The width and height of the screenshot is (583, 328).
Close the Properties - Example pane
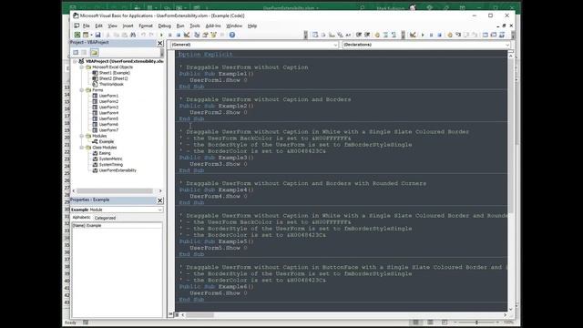(160, 200)
